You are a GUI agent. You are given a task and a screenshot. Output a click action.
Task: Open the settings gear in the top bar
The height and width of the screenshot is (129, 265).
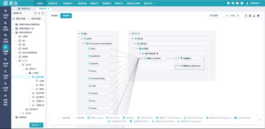(233, 3)
